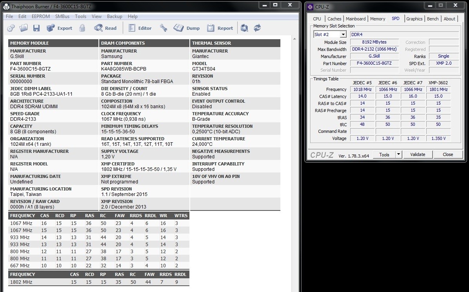The image size is (469, 292).
Task: Open the Backup menu
Action: point(115,16)
